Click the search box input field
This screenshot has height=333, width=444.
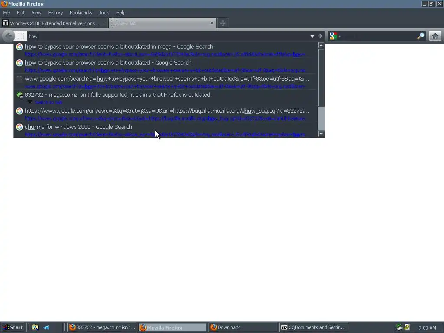click(x=379, y=36)
